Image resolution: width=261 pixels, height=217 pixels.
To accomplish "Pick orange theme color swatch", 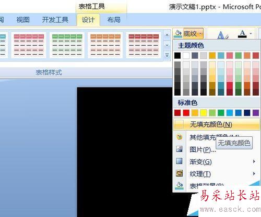I will [x=247, y=56].
